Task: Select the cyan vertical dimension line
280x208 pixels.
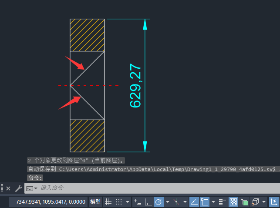Action: pyautogui.click(x=145, y=85)
